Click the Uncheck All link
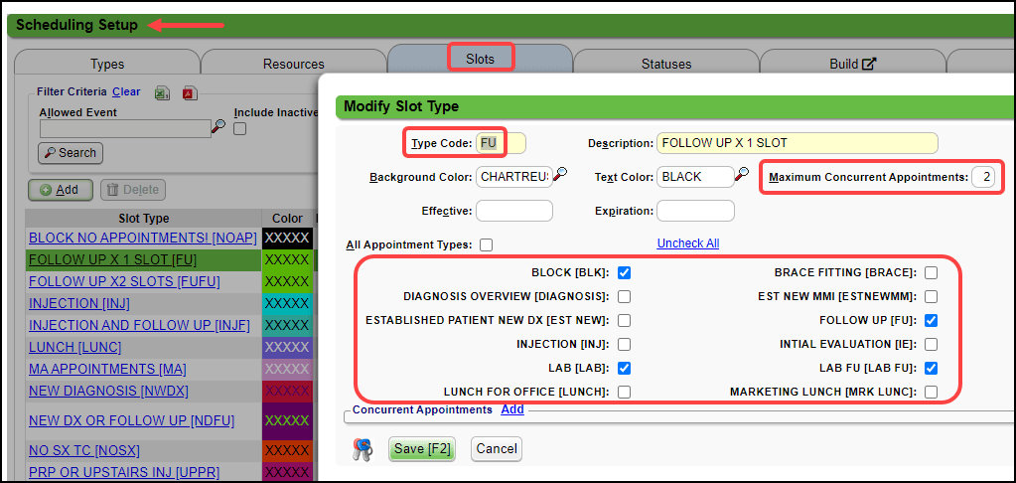Image resolution: width=1016 pixels, height=483 pixels. 687,243
